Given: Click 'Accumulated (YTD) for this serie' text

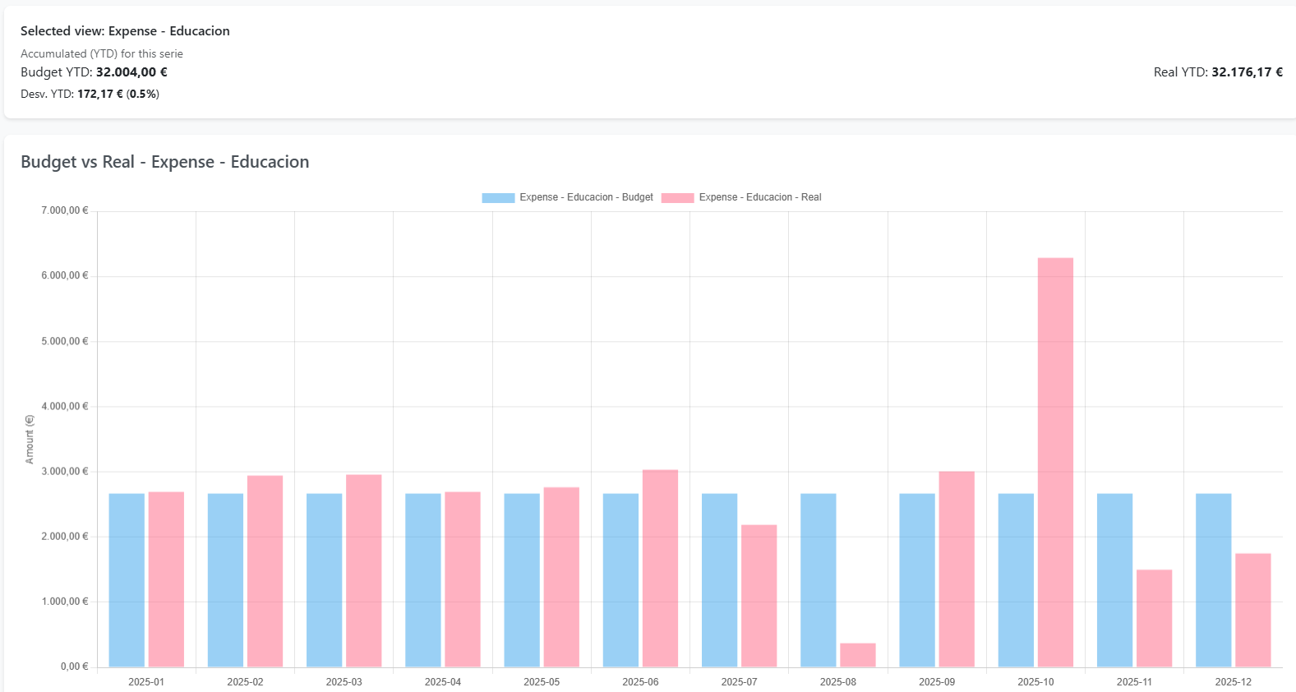Looking at the screenshot, I should click(102, 53).
